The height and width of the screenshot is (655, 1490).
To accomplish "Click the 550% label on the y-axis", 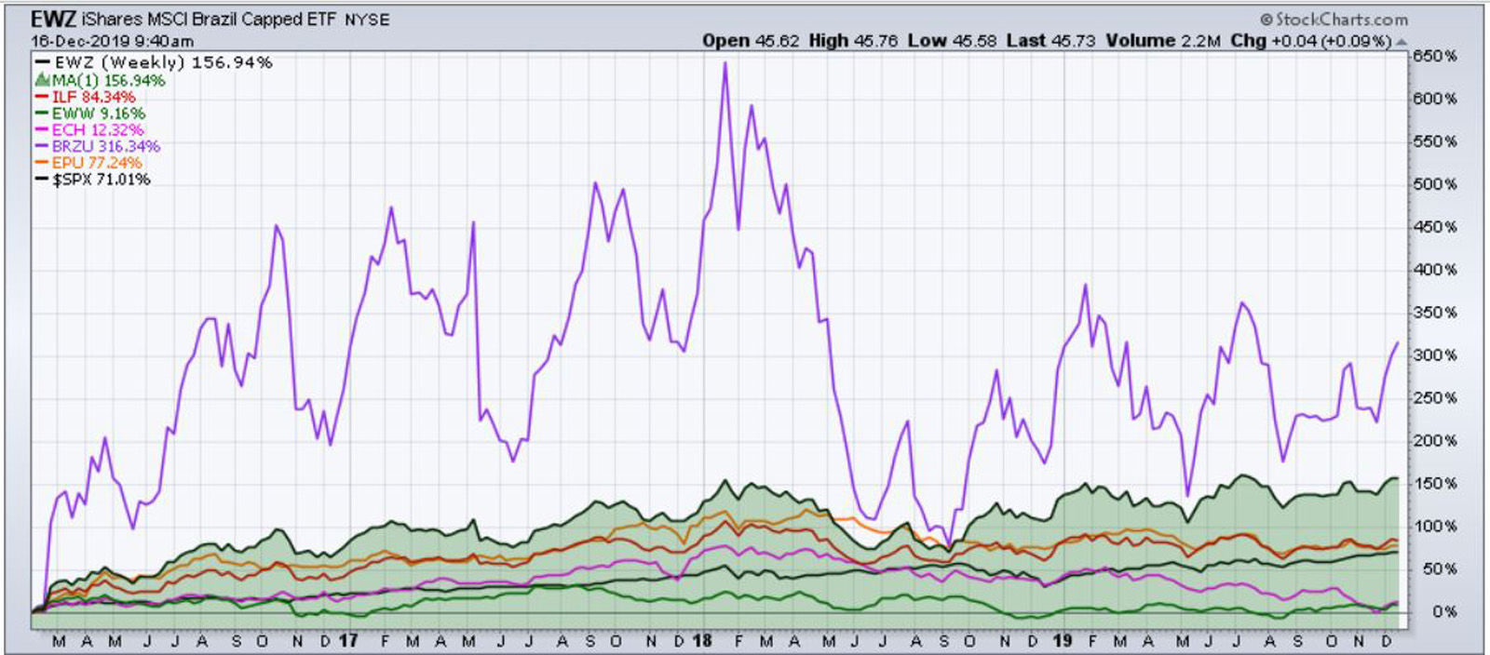I will click(1434, 141).
